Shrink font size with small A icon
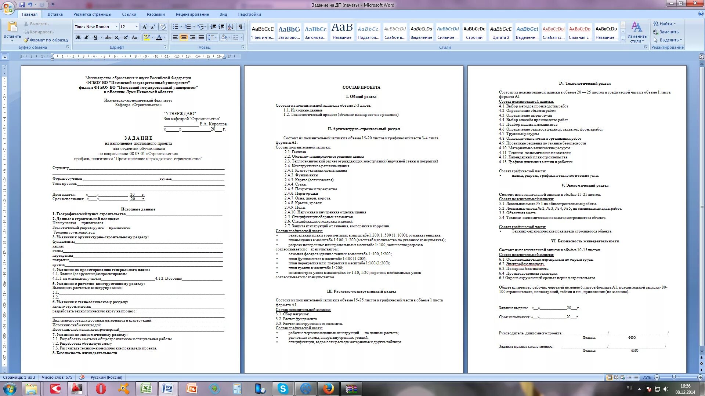Viewport: 705px width, 396px height. pyautogui.click(x=153, y=27)
